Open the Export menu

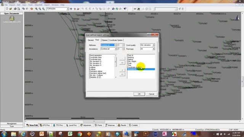point(47,5)
